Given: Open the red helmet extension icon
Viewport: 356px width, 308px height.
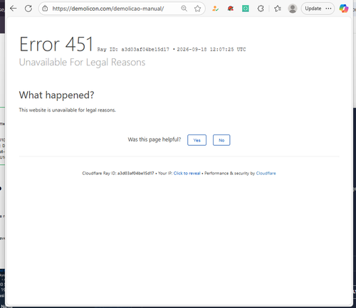Looking at the screenshot, I should (x=230, y=9).
